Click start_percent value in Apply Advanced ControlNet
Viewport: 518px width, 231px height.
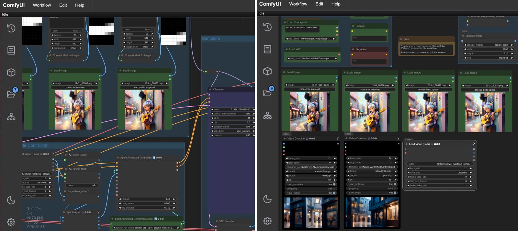pyautogui.click(x=147, y=203)
